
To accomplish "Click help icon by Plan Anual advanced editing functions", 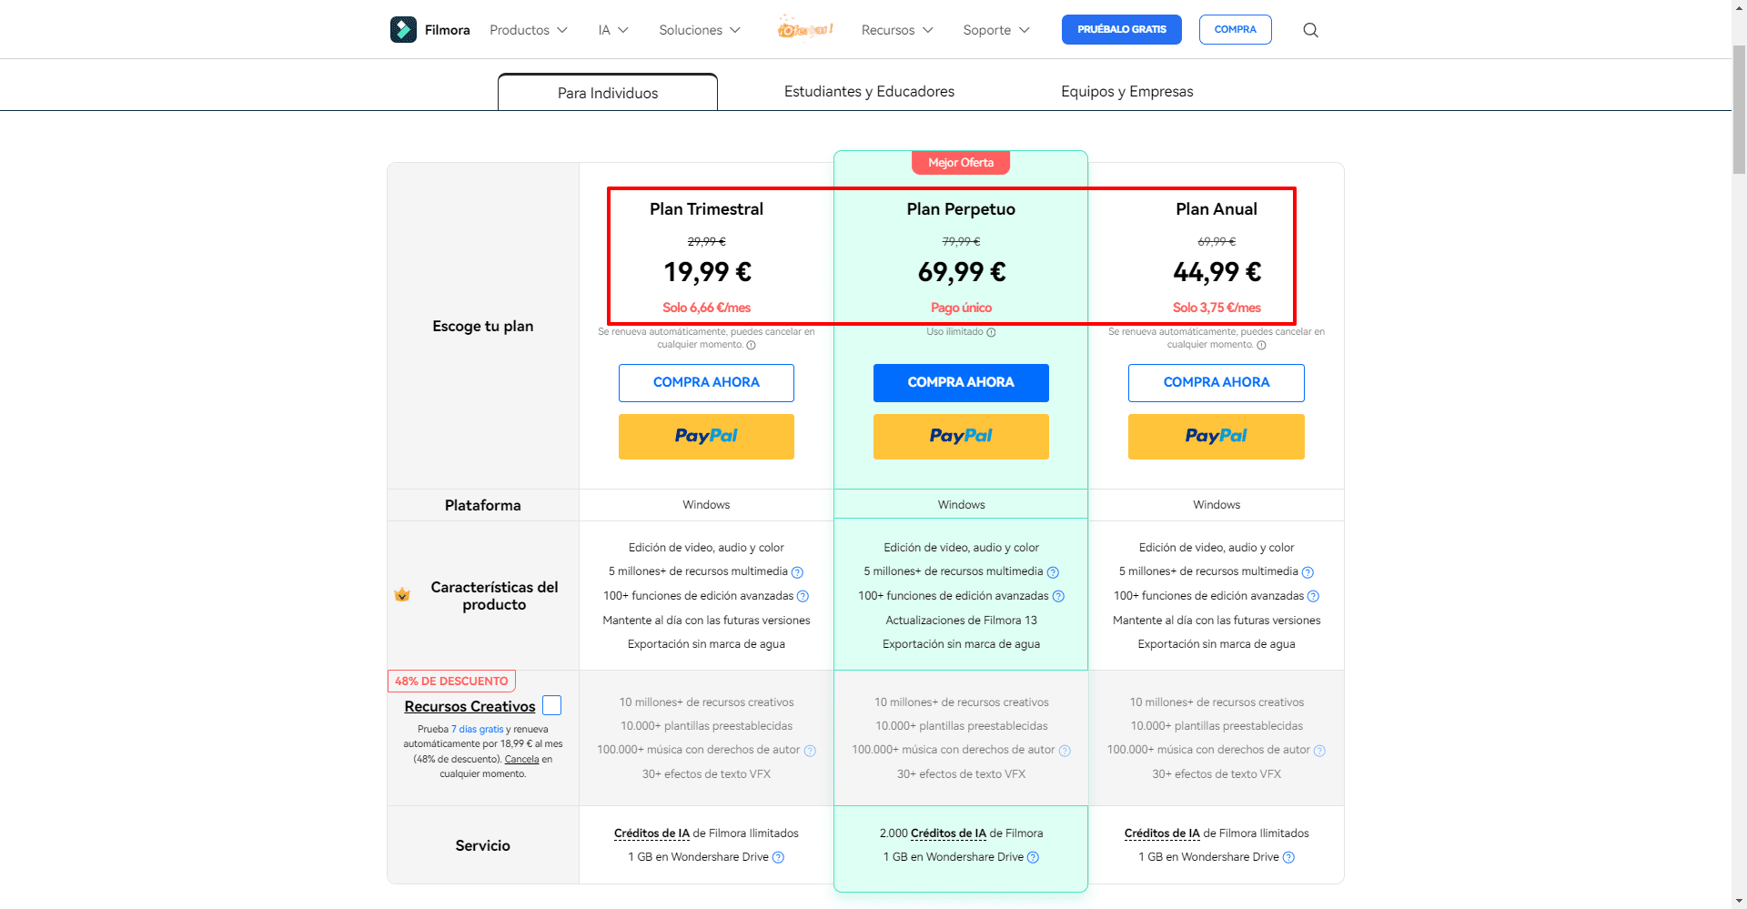I will pyautogui.click(x=1313, y=596).
